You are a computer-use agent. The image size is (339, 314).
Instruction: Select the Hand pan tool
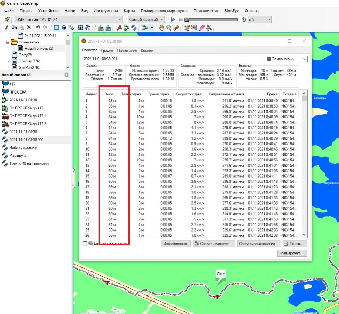coord(161,28)
